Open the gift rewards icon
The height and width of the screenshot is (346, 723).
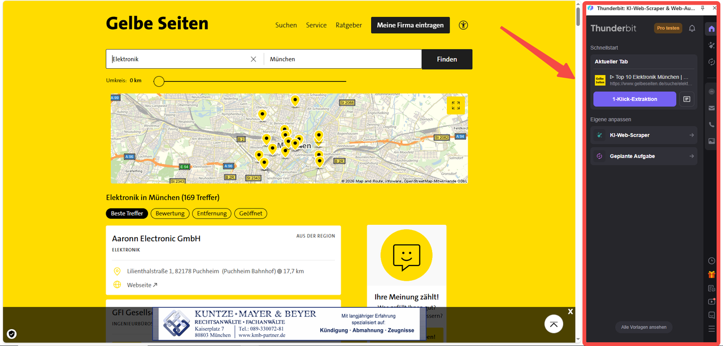(x=712, y=274)
